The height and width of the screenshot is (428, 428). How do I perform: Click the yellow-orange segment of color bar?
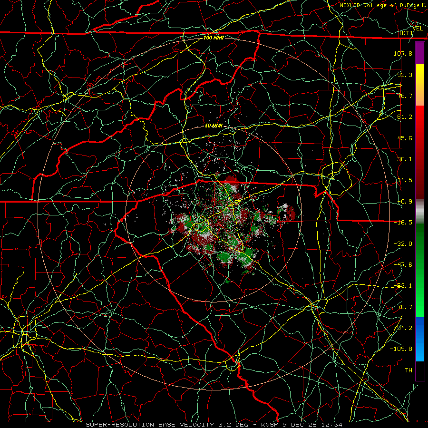click(420, 85)
